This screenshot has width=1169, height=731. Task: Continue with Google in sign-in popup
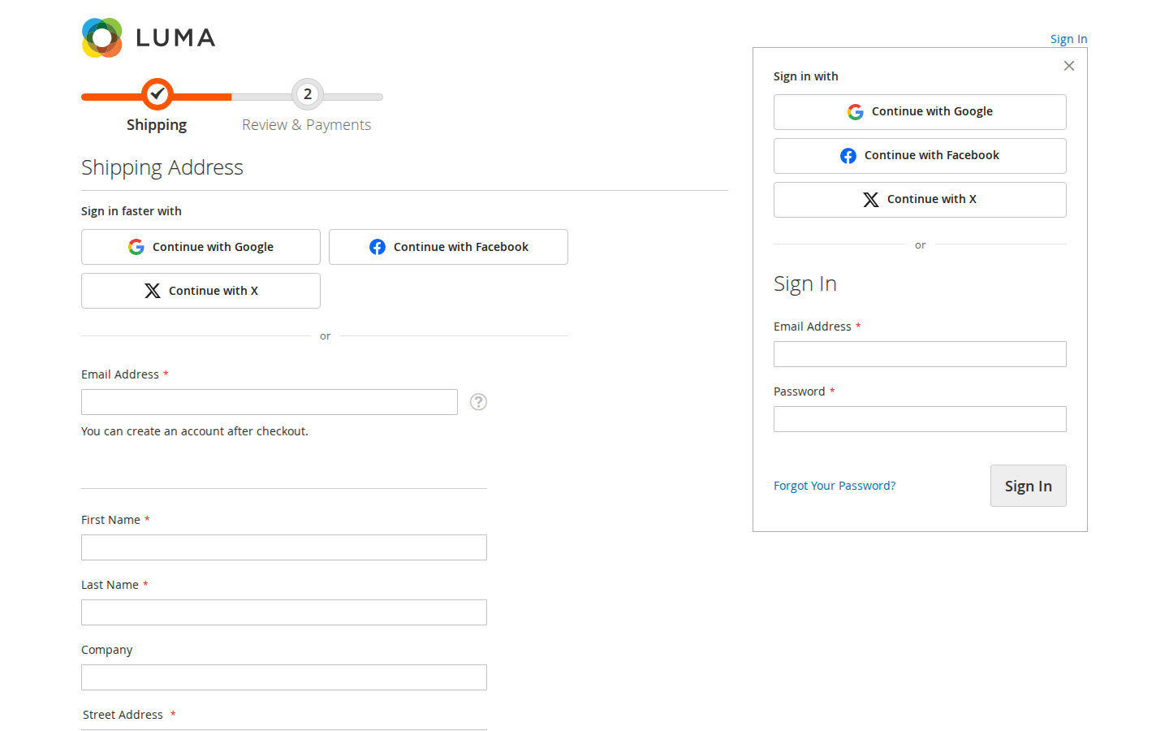point(920,112)
